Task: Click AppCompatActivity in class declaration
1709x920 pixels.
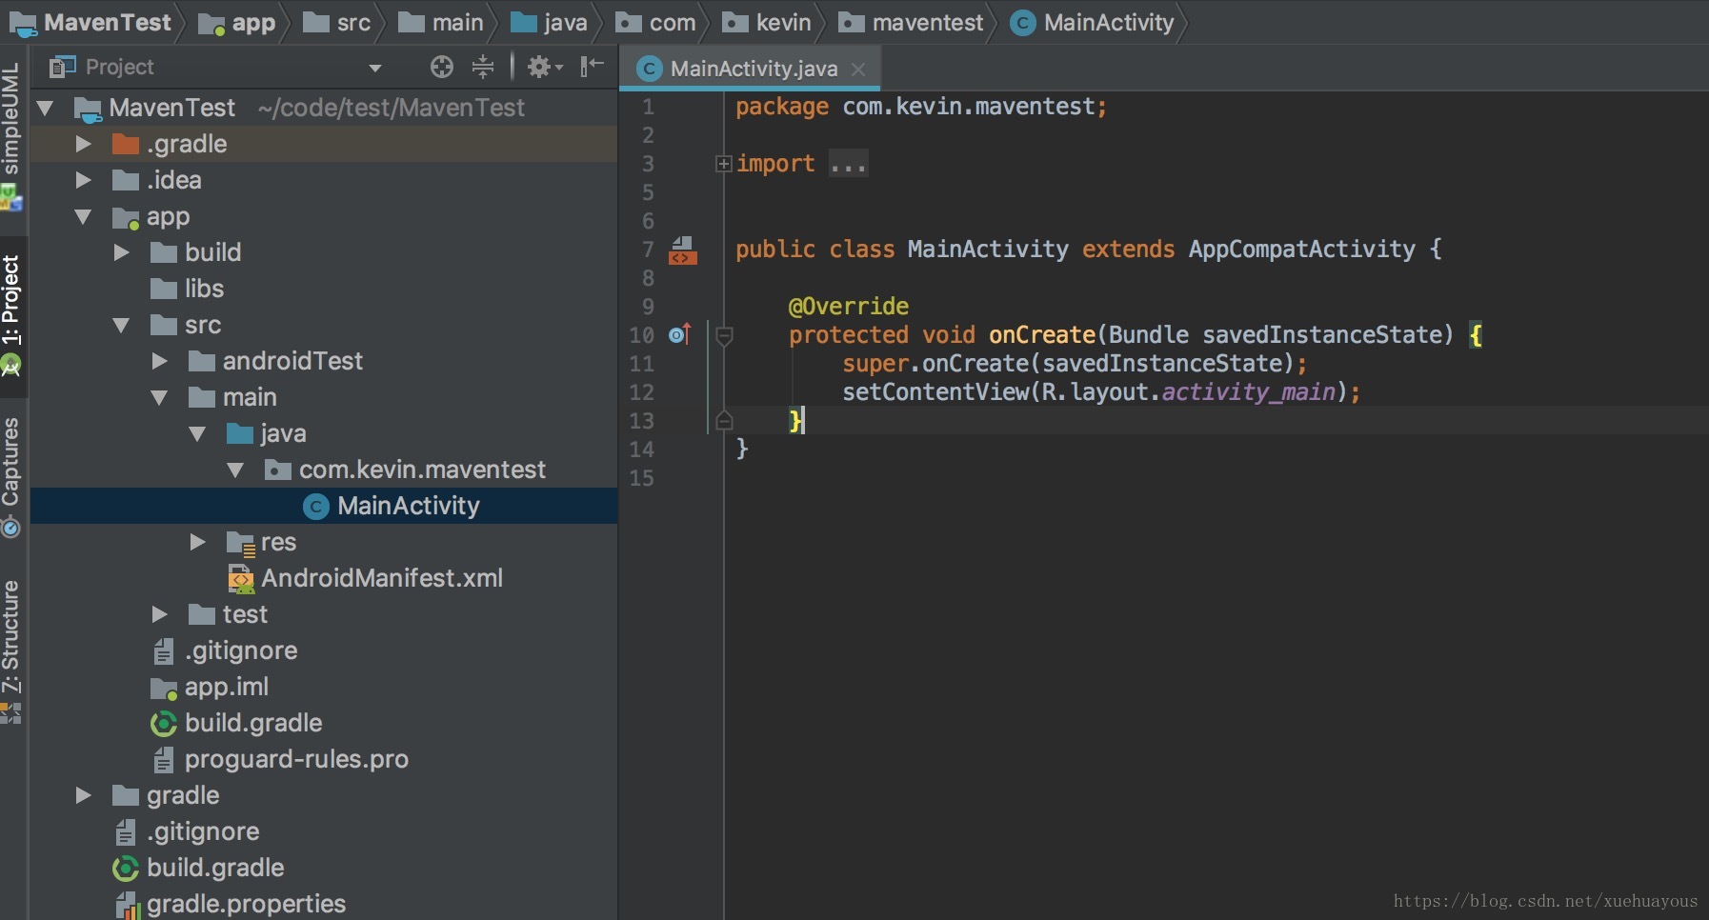Action: click(1301, 249)
